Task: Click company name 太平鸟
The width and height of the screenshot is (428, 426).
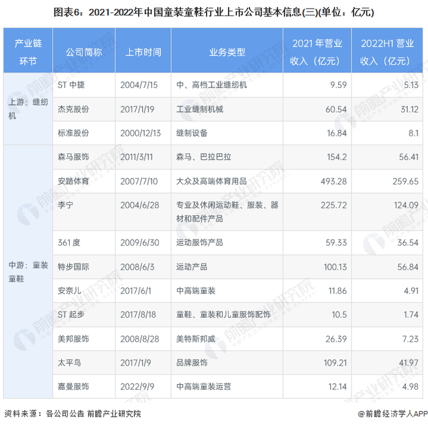Action: pyautogui.click(x=69, y=362)
